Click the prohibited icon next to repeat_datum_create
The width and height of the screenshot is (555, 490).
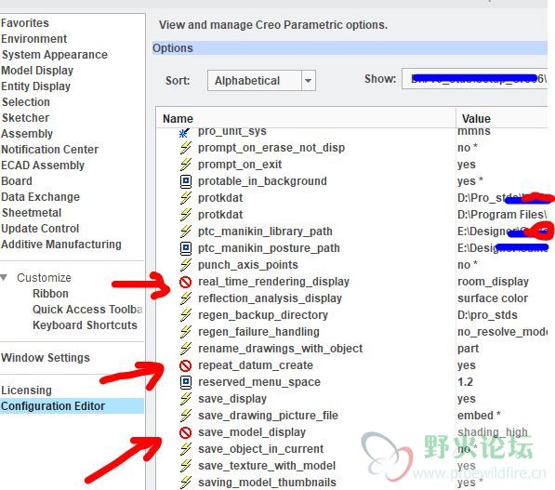[186, 365]
